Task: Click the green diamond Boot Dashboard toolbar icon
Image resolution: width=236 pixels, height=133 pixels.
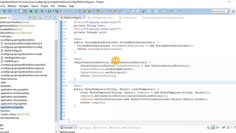Action: tap(4, 11)
